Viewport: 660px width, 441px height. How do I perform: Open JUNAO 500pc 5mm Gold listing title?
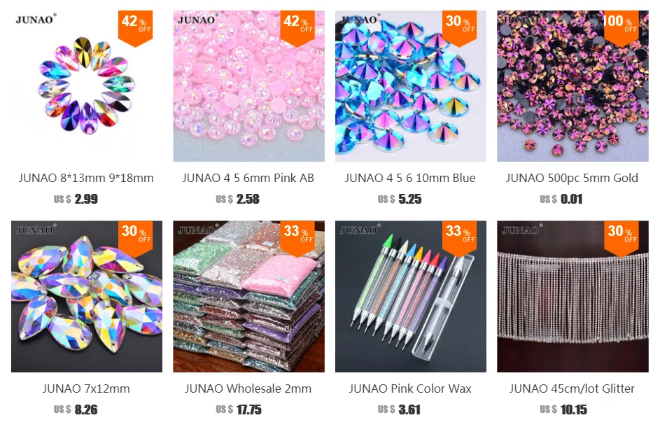pyautogui.click(x=572, y=178)
